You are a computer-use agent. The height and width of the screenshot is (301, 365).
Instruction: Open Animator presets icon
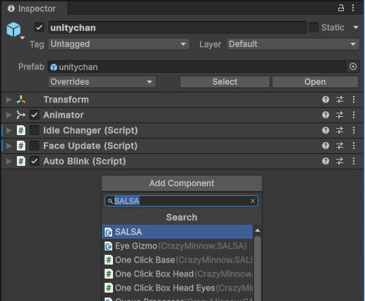point(340,115)
